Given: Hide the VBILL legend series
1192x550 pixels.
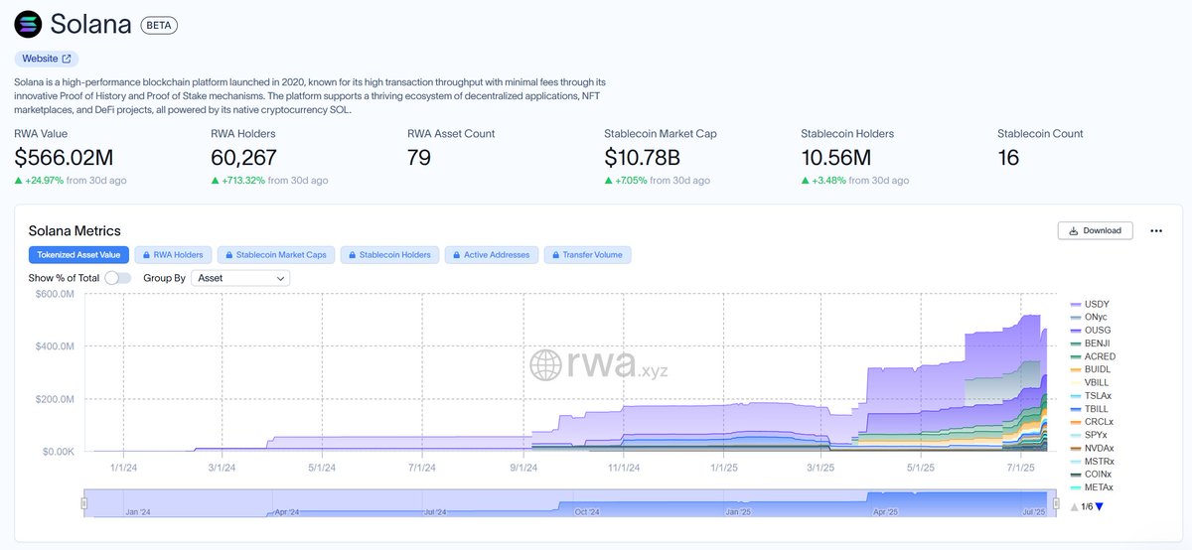Looking at the screenshot, I should 1090,382.
